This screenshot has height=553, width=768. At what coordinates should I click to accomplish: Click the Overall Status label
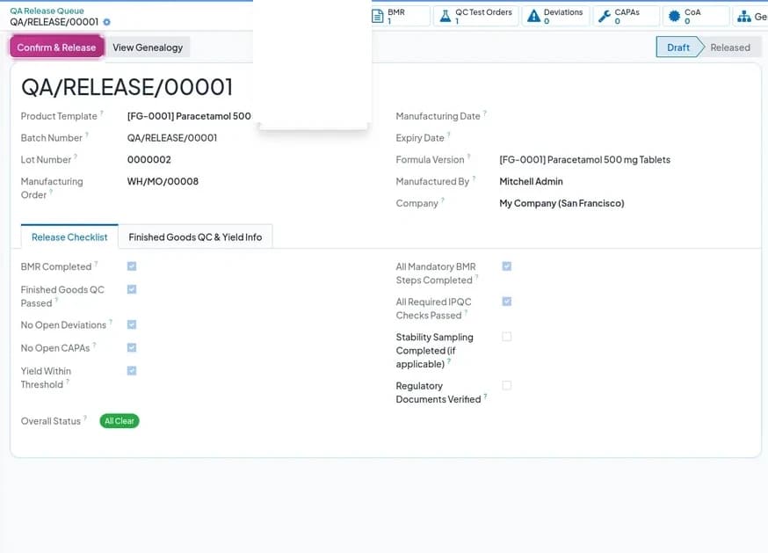[x=50, y=421]
